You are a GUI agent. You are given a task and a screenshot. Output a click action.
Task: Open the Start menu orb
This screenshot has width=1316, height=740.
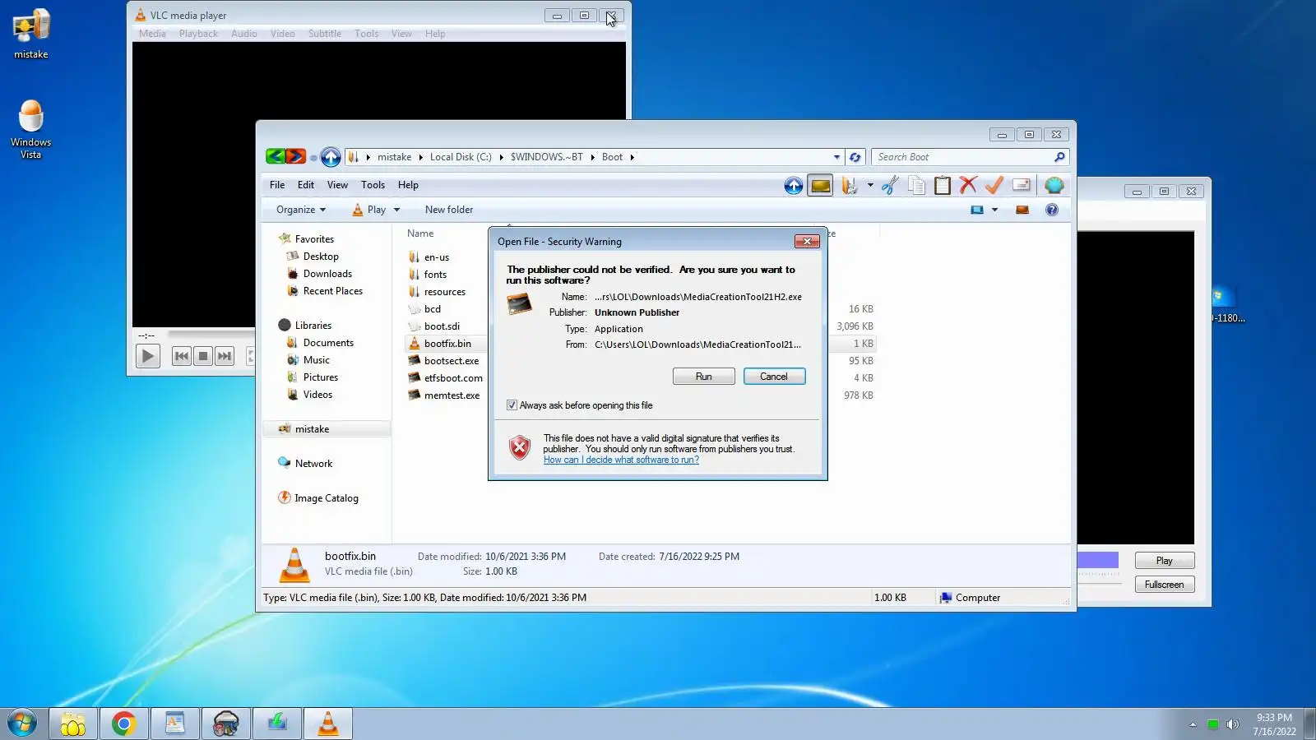(22, 724)
